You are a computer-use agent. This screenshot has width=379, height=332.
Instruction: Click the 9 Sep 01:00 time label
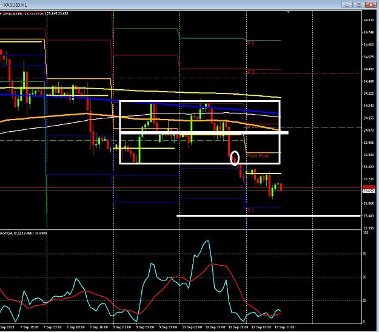tap(122, 327)
